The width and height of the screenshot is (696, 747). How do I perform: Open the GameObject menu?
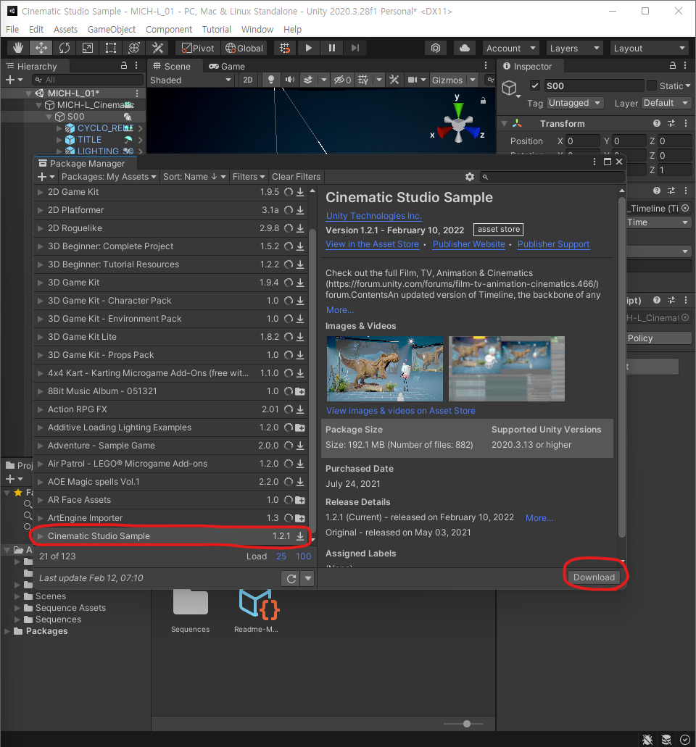pos(112,30)
